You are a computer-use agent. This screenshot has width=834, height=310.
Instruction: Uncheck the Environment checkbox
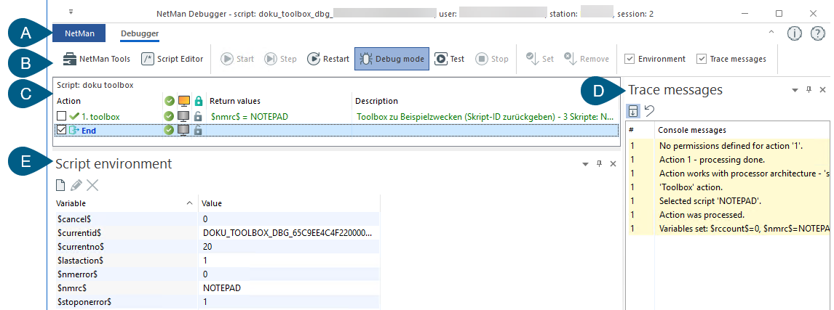pos(630,59)
